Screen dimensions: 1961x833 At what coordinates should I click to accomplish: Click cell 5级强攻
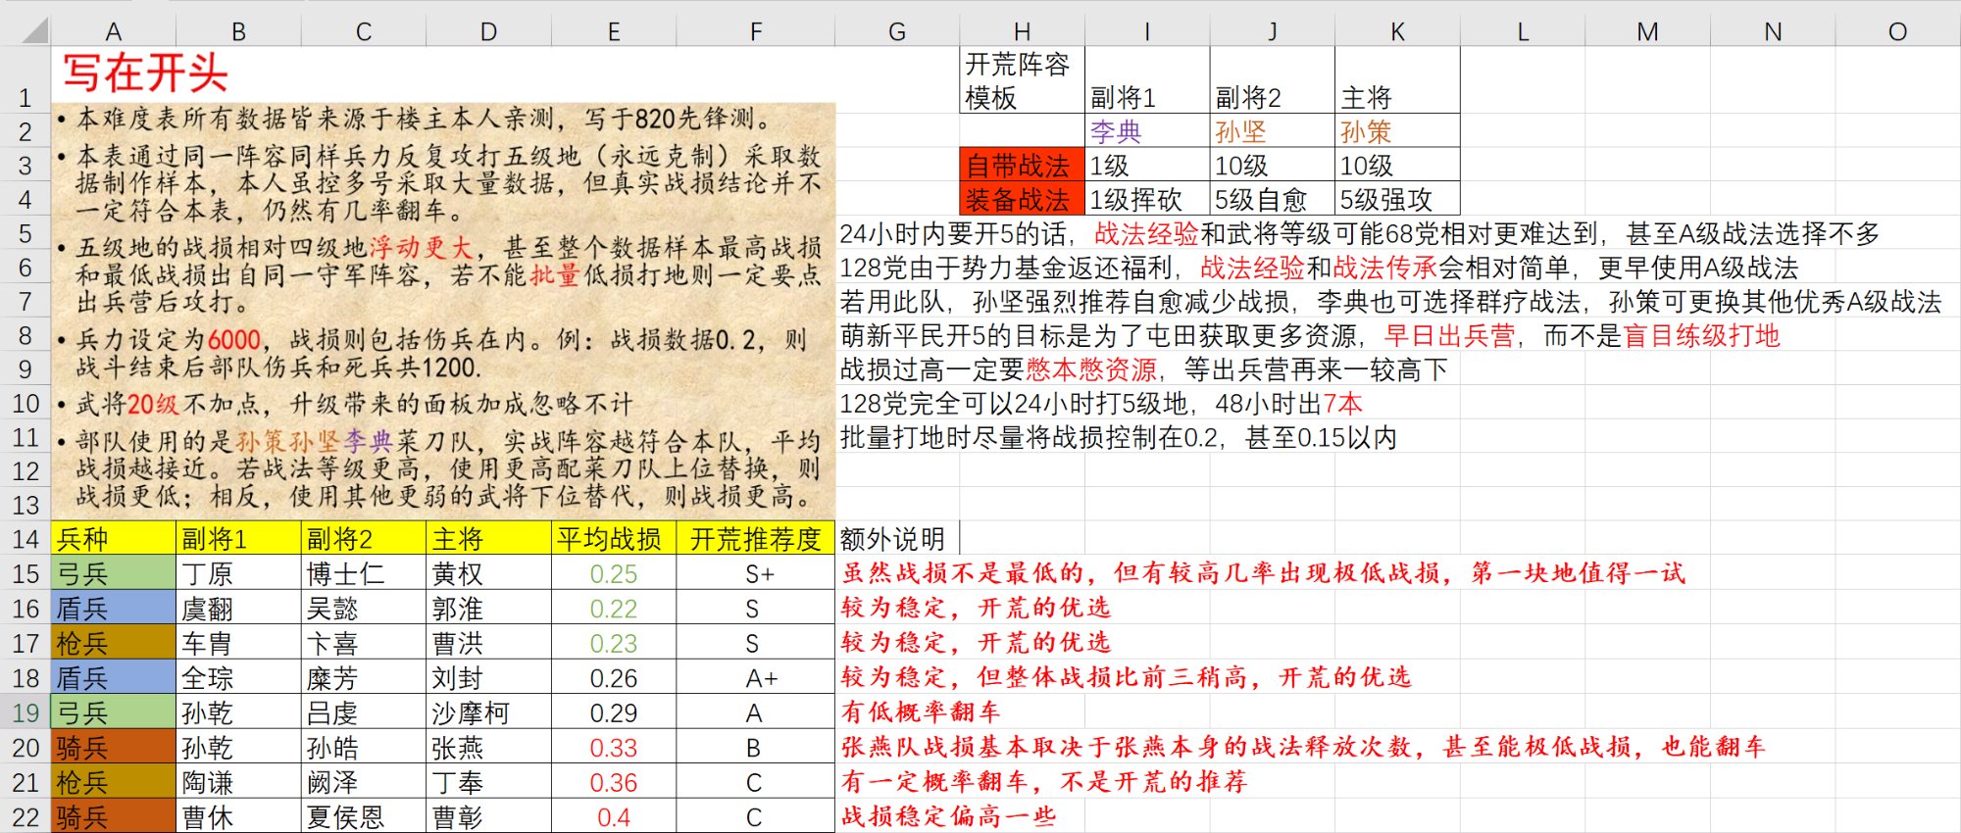1397,199
